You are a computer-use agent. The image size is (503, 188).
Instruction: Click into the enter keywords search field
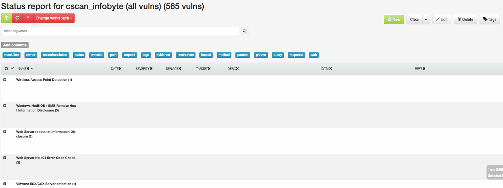(120, 31)
